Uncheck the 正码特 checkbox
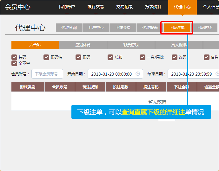 [x=46, y=57]
